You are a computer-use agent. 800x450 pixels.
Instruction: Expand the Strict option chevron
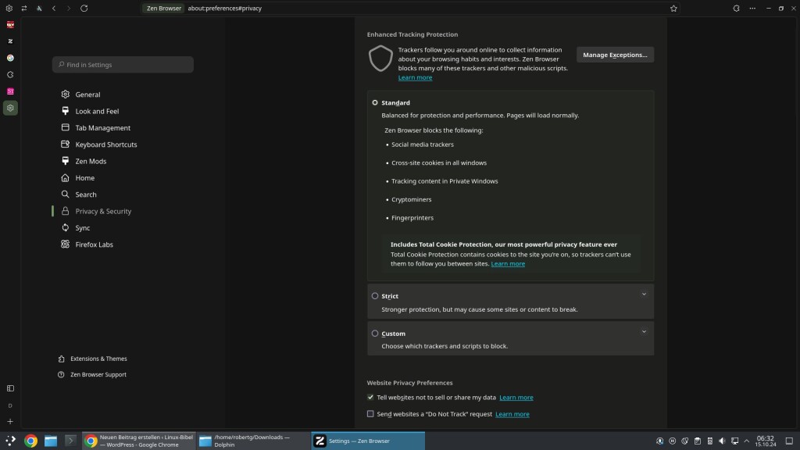[644, 295]
